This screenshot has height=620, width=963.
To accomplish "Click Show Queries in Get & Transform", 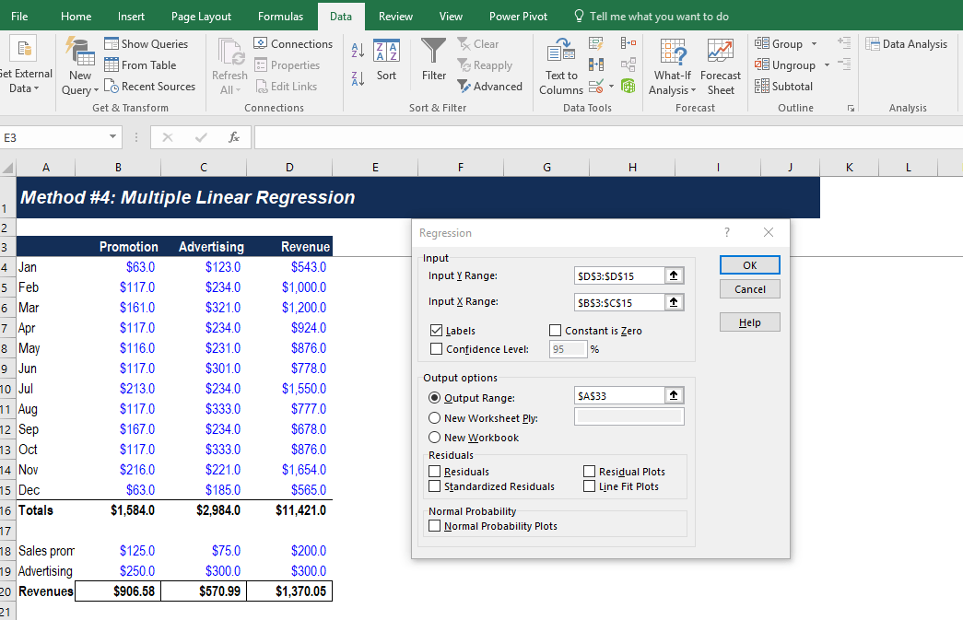I will [146, 44].
